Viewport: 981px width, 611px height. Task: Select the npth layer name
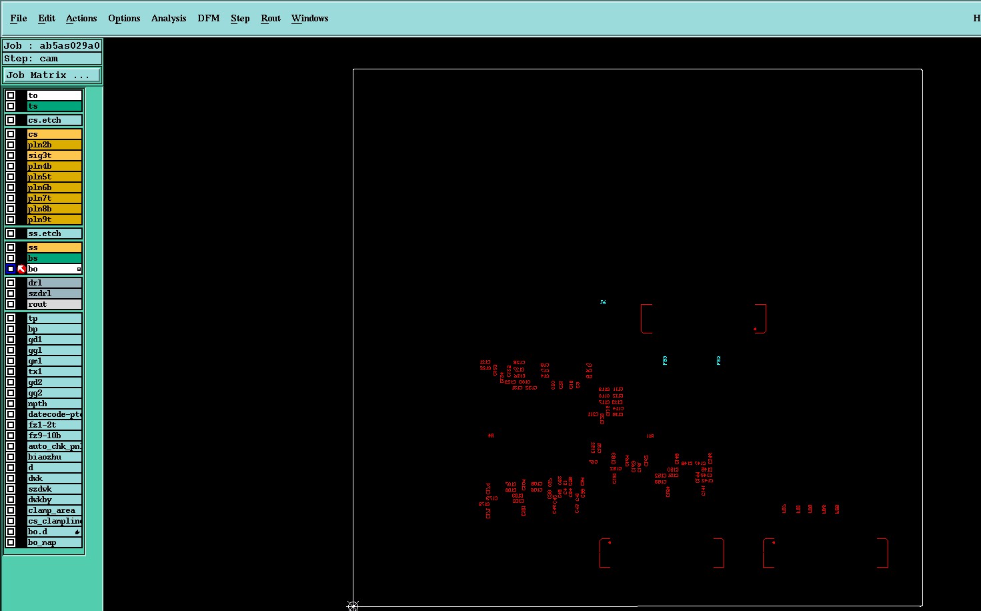pos(55,404)
